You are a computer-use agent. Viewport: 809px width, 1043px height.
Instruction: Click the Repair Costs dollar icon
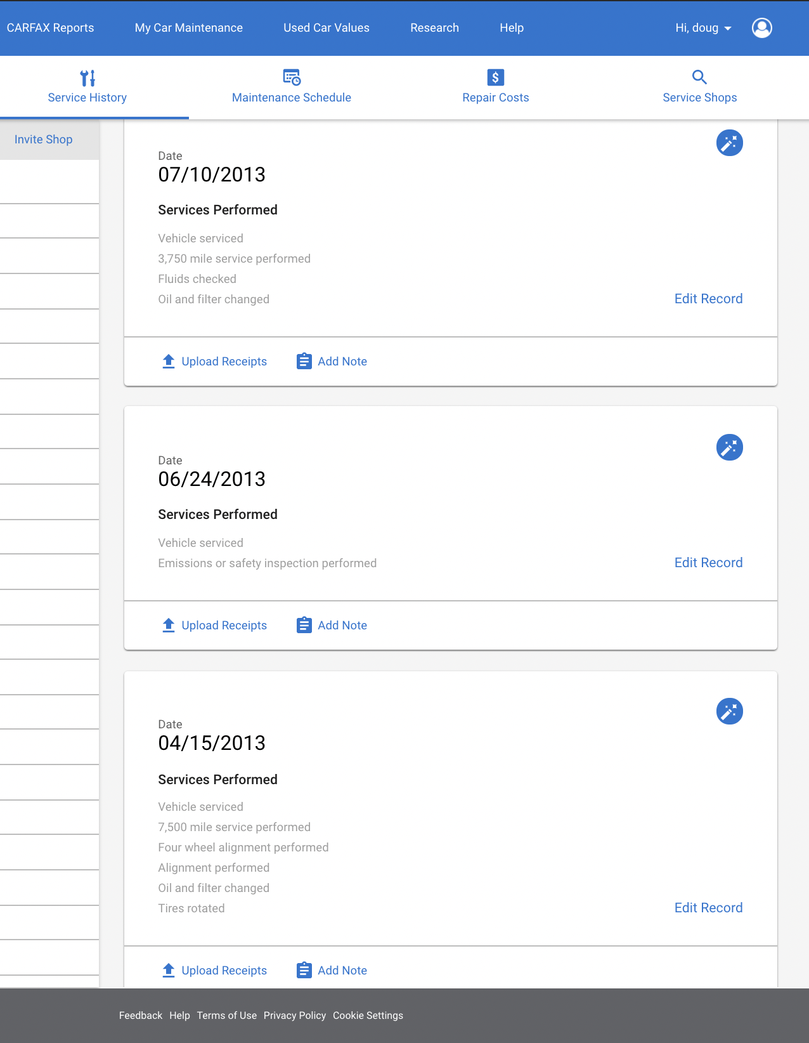pyautogui.click(x=495, y=77)
